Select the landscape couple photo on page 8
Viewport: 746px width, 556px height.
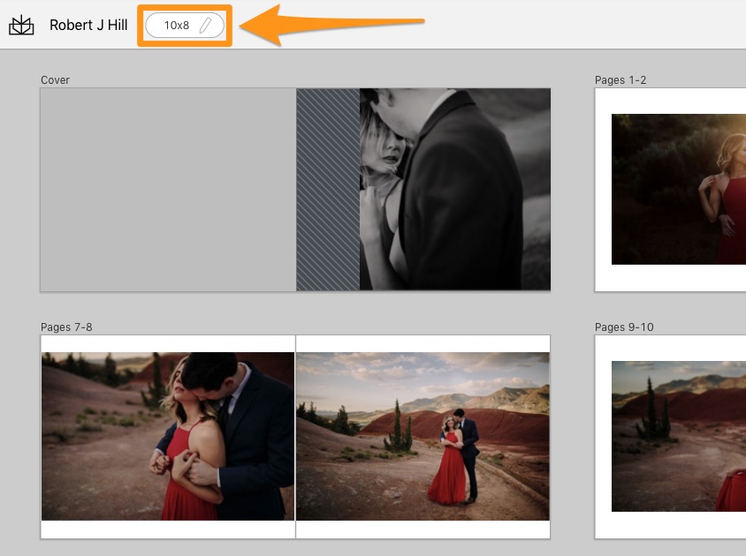(x=422, y=436)
